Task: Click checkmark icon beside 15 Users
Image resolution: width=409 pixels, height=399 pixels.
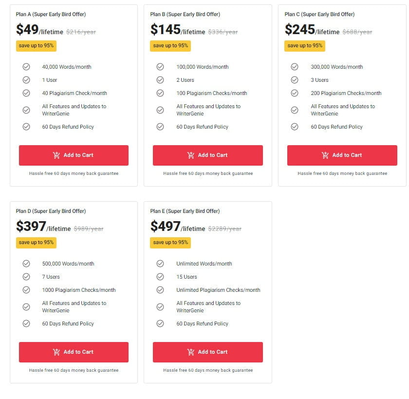Action: 160,277
